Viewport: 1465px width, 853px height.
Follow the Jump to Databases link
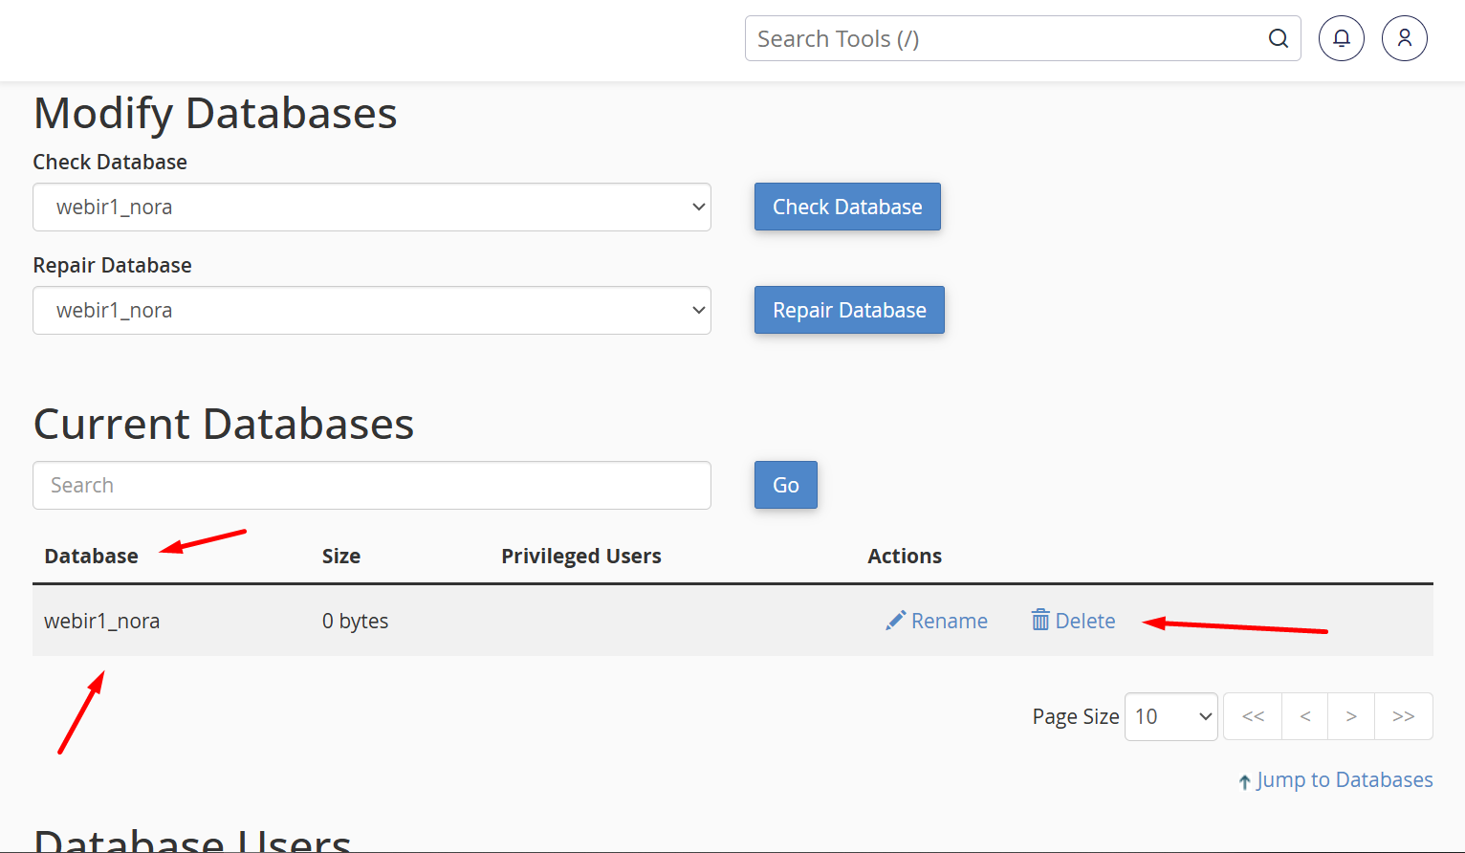1344,780
